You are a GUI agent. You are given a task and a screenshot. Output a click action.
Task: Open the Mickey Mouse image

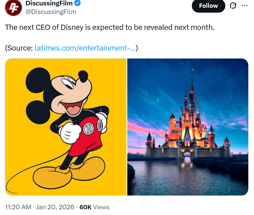pyautogui.click(x=66, y=127)
